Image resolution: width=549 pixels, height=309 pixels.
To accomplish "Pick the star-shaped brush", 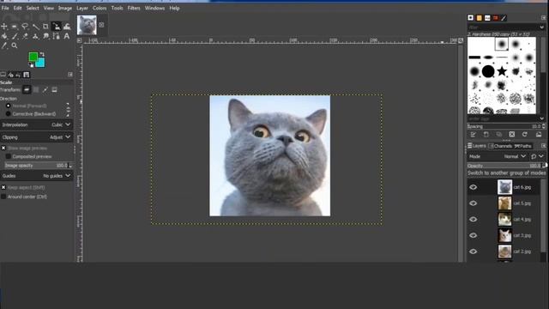I will coord(502,71).
